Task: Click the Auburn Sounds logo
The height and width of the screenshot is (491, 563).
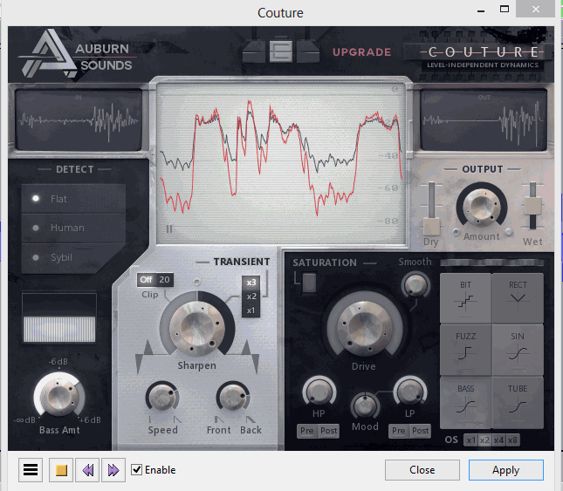Action: [77, 54]
